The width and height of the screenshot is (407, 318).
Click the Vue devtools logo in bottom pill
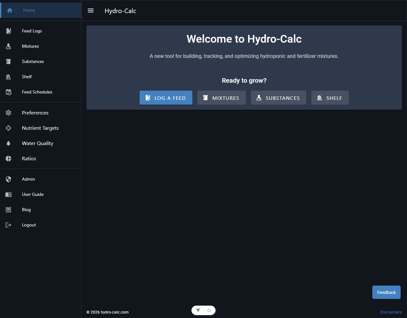pyautogui.click(x=198, y=310)
